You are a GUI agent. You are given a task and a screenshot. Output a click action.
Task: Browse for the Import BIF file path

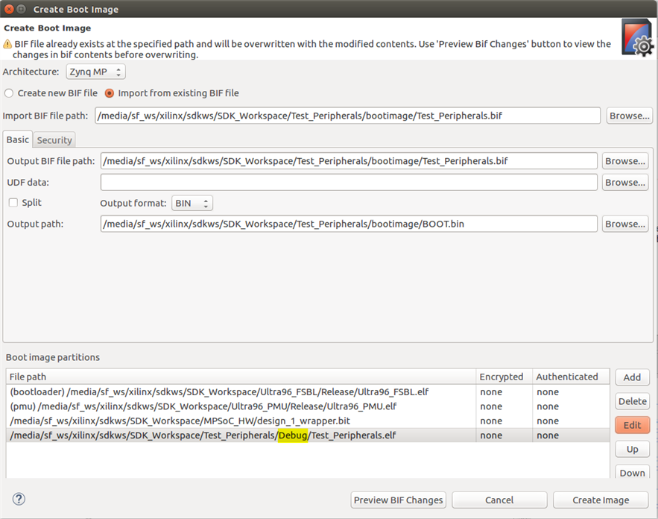(x=629, y=116)
